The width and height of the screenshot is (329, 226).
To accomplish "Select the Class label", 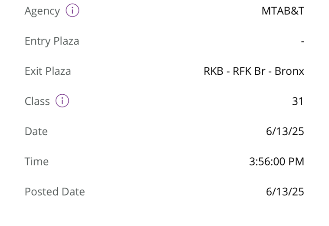I will pyautogui.click(x=37, y=101).
